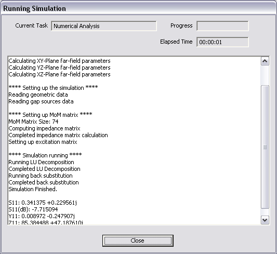Click the 'Running back substitution' line
This screenshot has width=277, height=254.
41,176
